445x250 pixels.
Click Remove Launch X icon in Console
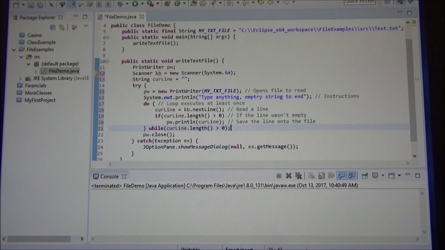coord(289,176)
